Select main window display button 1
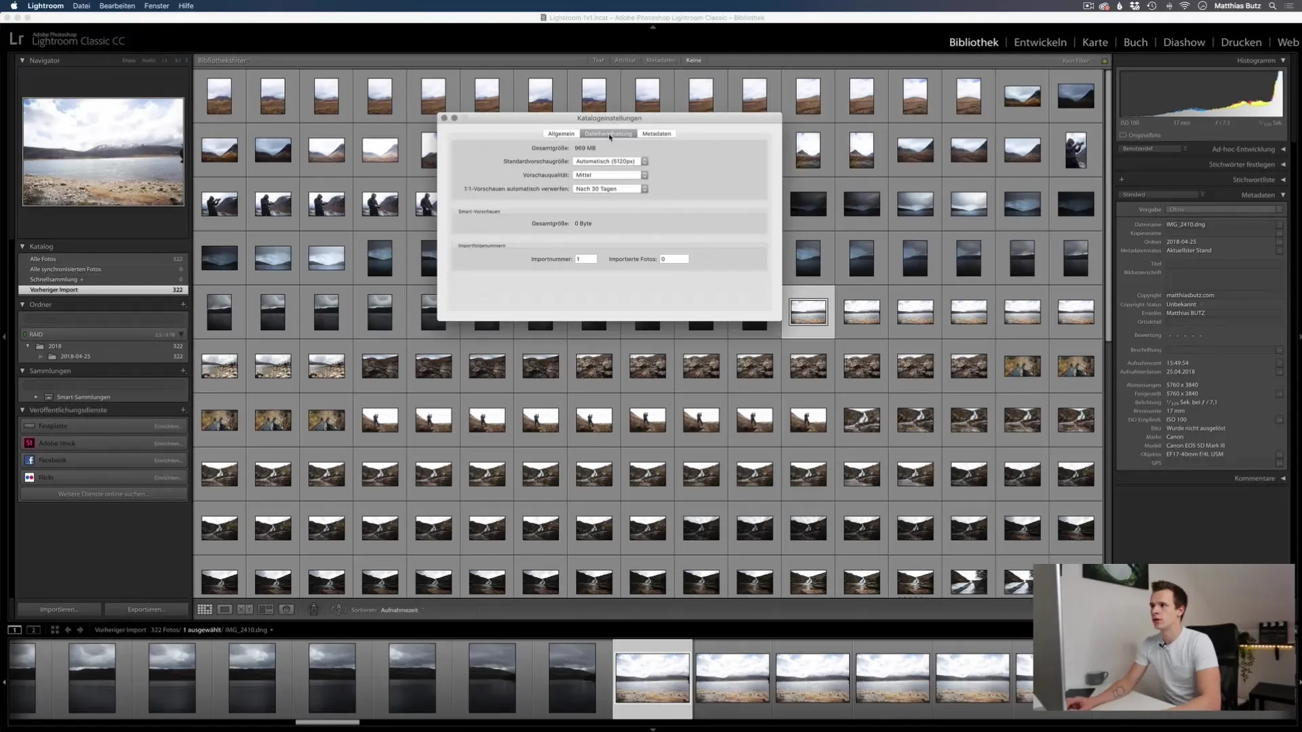Viewport: 1302px width, 732px height. click(14, 630)
